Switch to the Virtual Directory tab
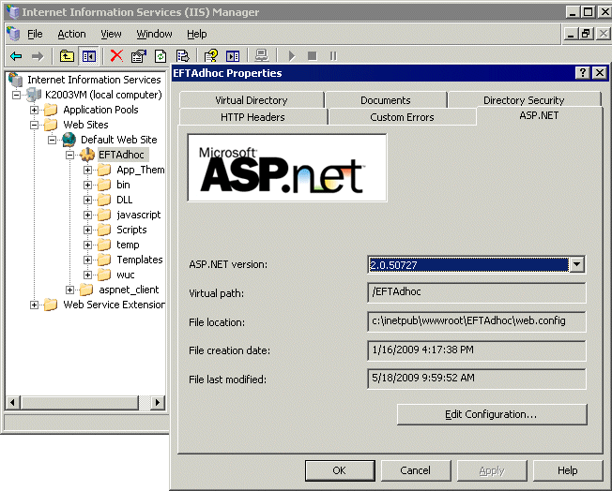Screen dimensions: 612x491 tap(252, 100)
